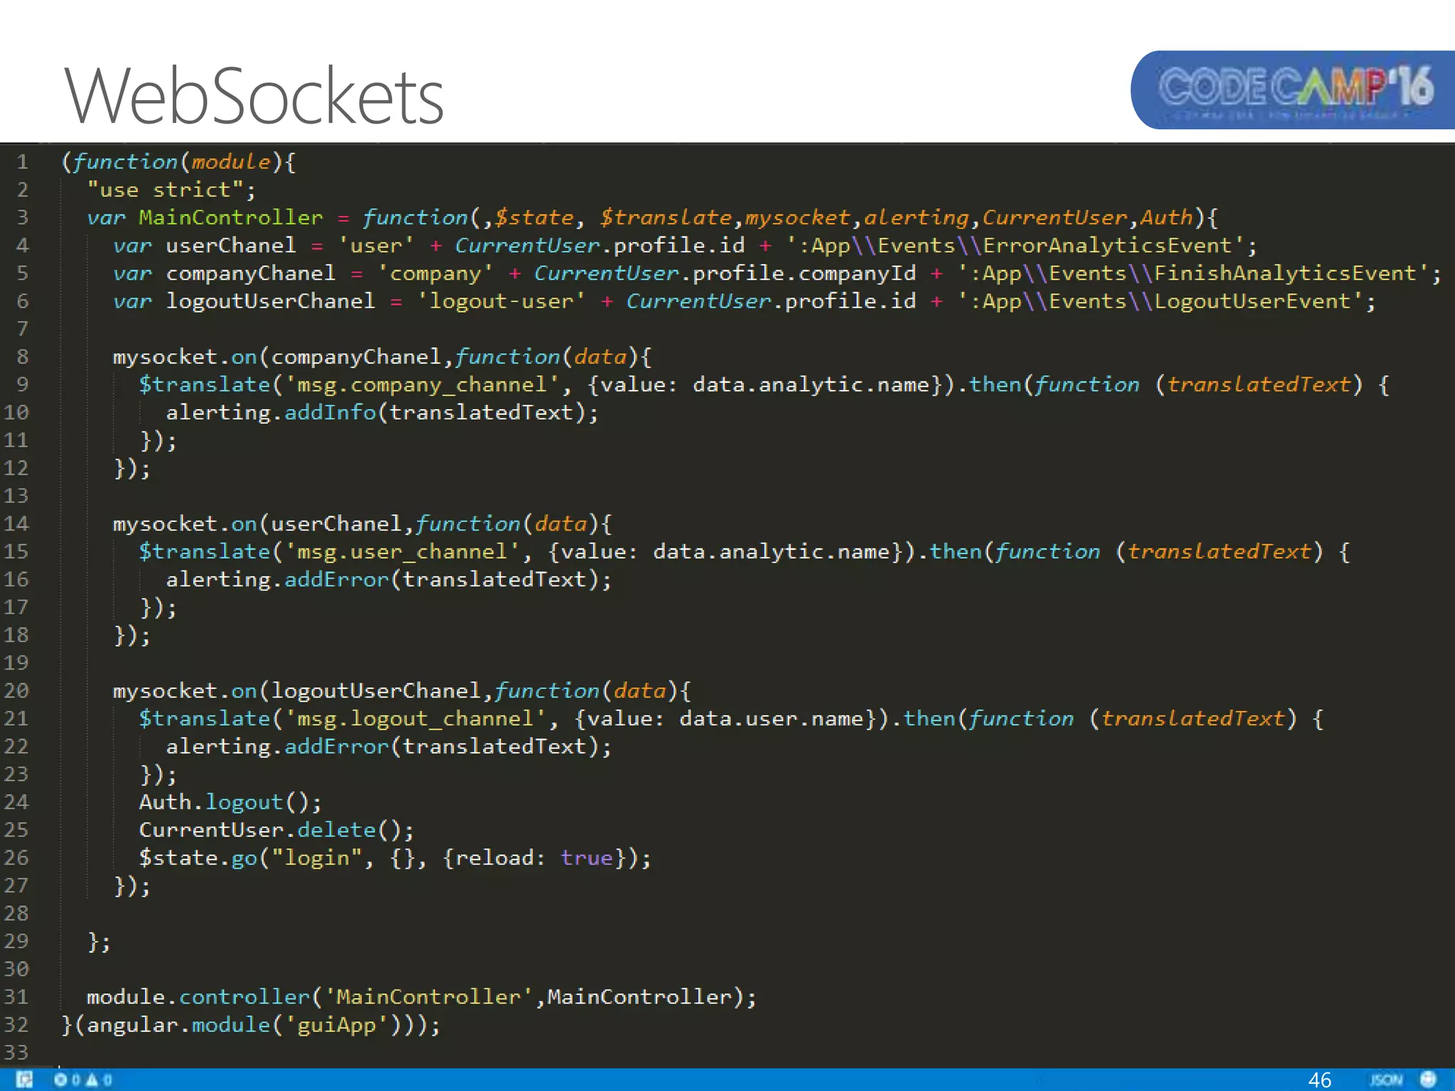The image size is (1455, 1091).
Task: Click the slide number 46
Action: point(1319,1080)
